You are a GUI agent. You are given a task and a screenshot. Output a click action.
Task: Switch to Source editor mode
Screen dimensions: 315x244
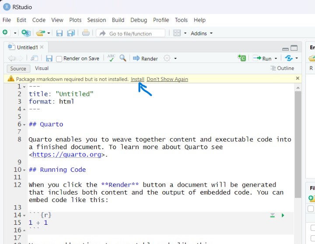(x=18, y=69)
